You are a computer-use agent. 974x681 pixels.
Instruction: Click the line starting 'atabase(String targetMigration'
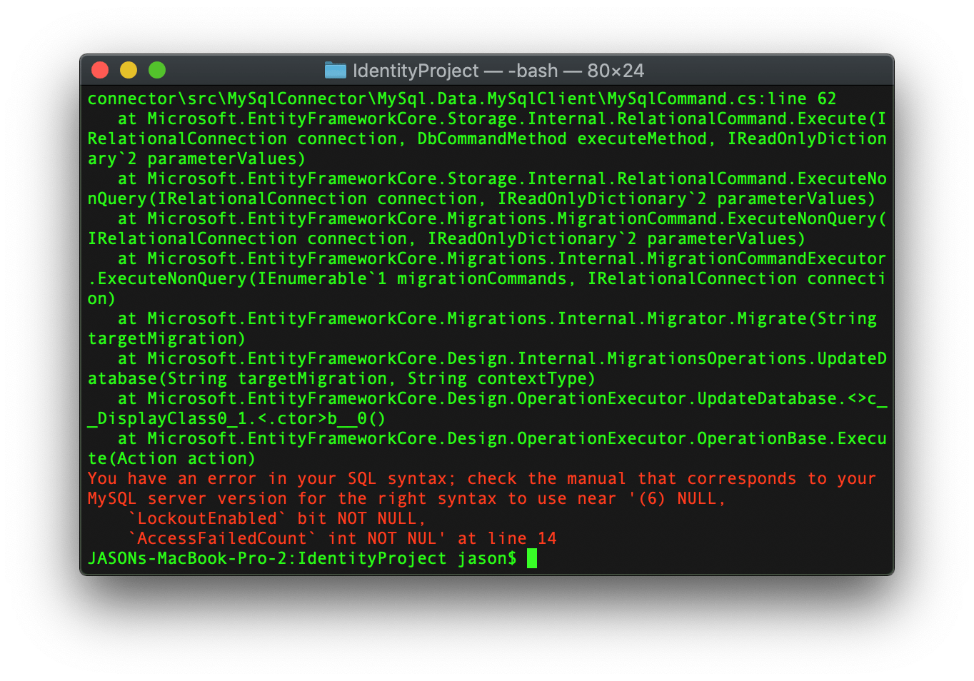click(341, 378)
